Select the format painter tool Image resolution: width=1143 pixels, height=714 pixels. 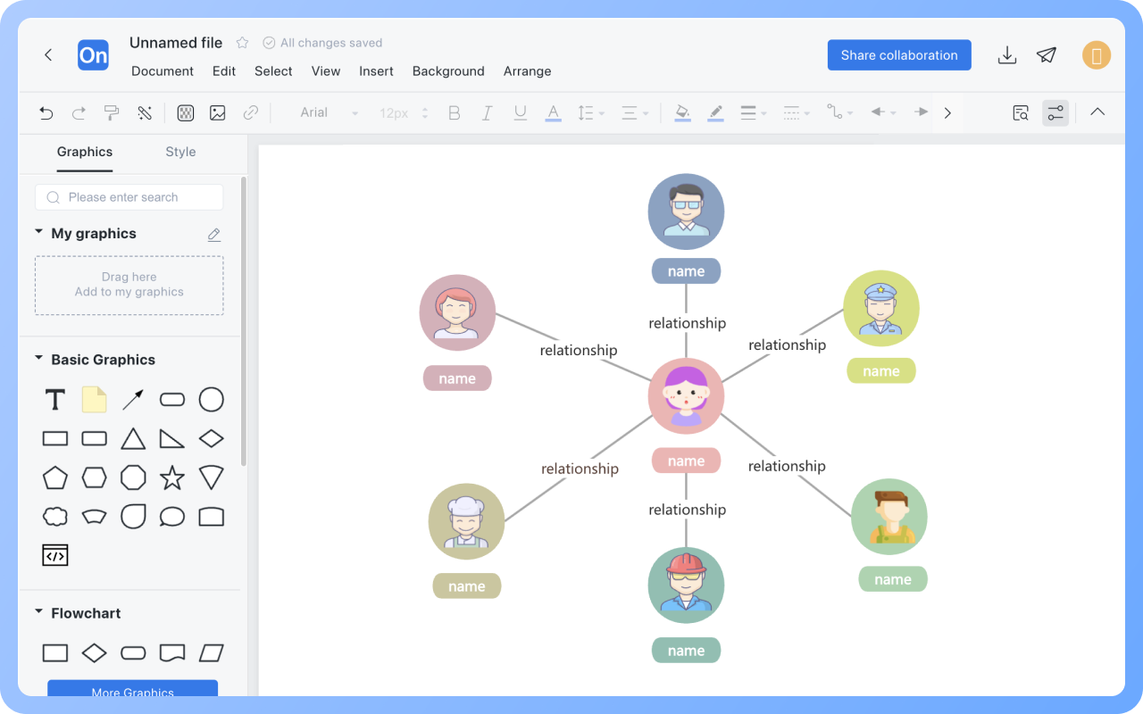(x=112, y=112)
